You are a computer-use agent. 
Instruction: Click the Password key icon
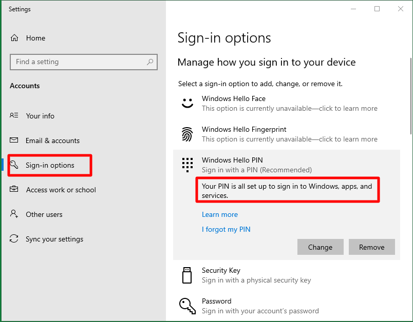[187, 306]
